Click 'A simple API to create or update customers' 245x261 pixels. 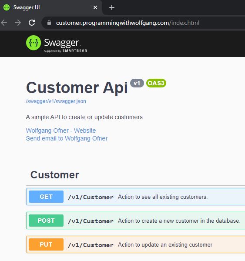pos(84,117)
